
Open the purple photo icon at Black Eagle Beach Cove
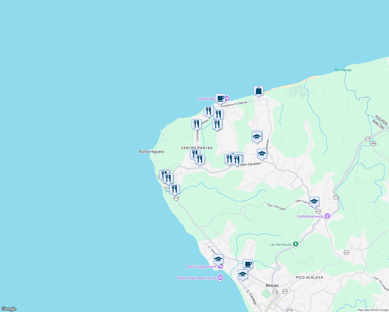tap(220, 278)
